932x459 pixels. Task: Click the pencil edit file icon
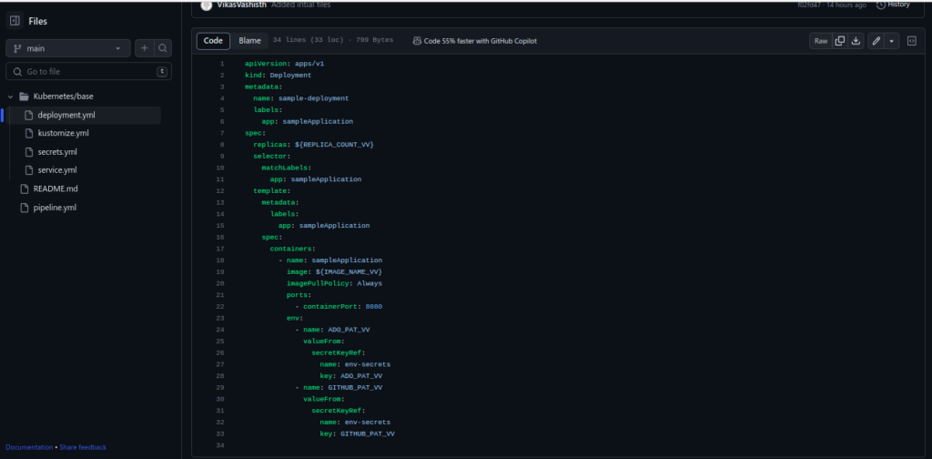point(876,41)
